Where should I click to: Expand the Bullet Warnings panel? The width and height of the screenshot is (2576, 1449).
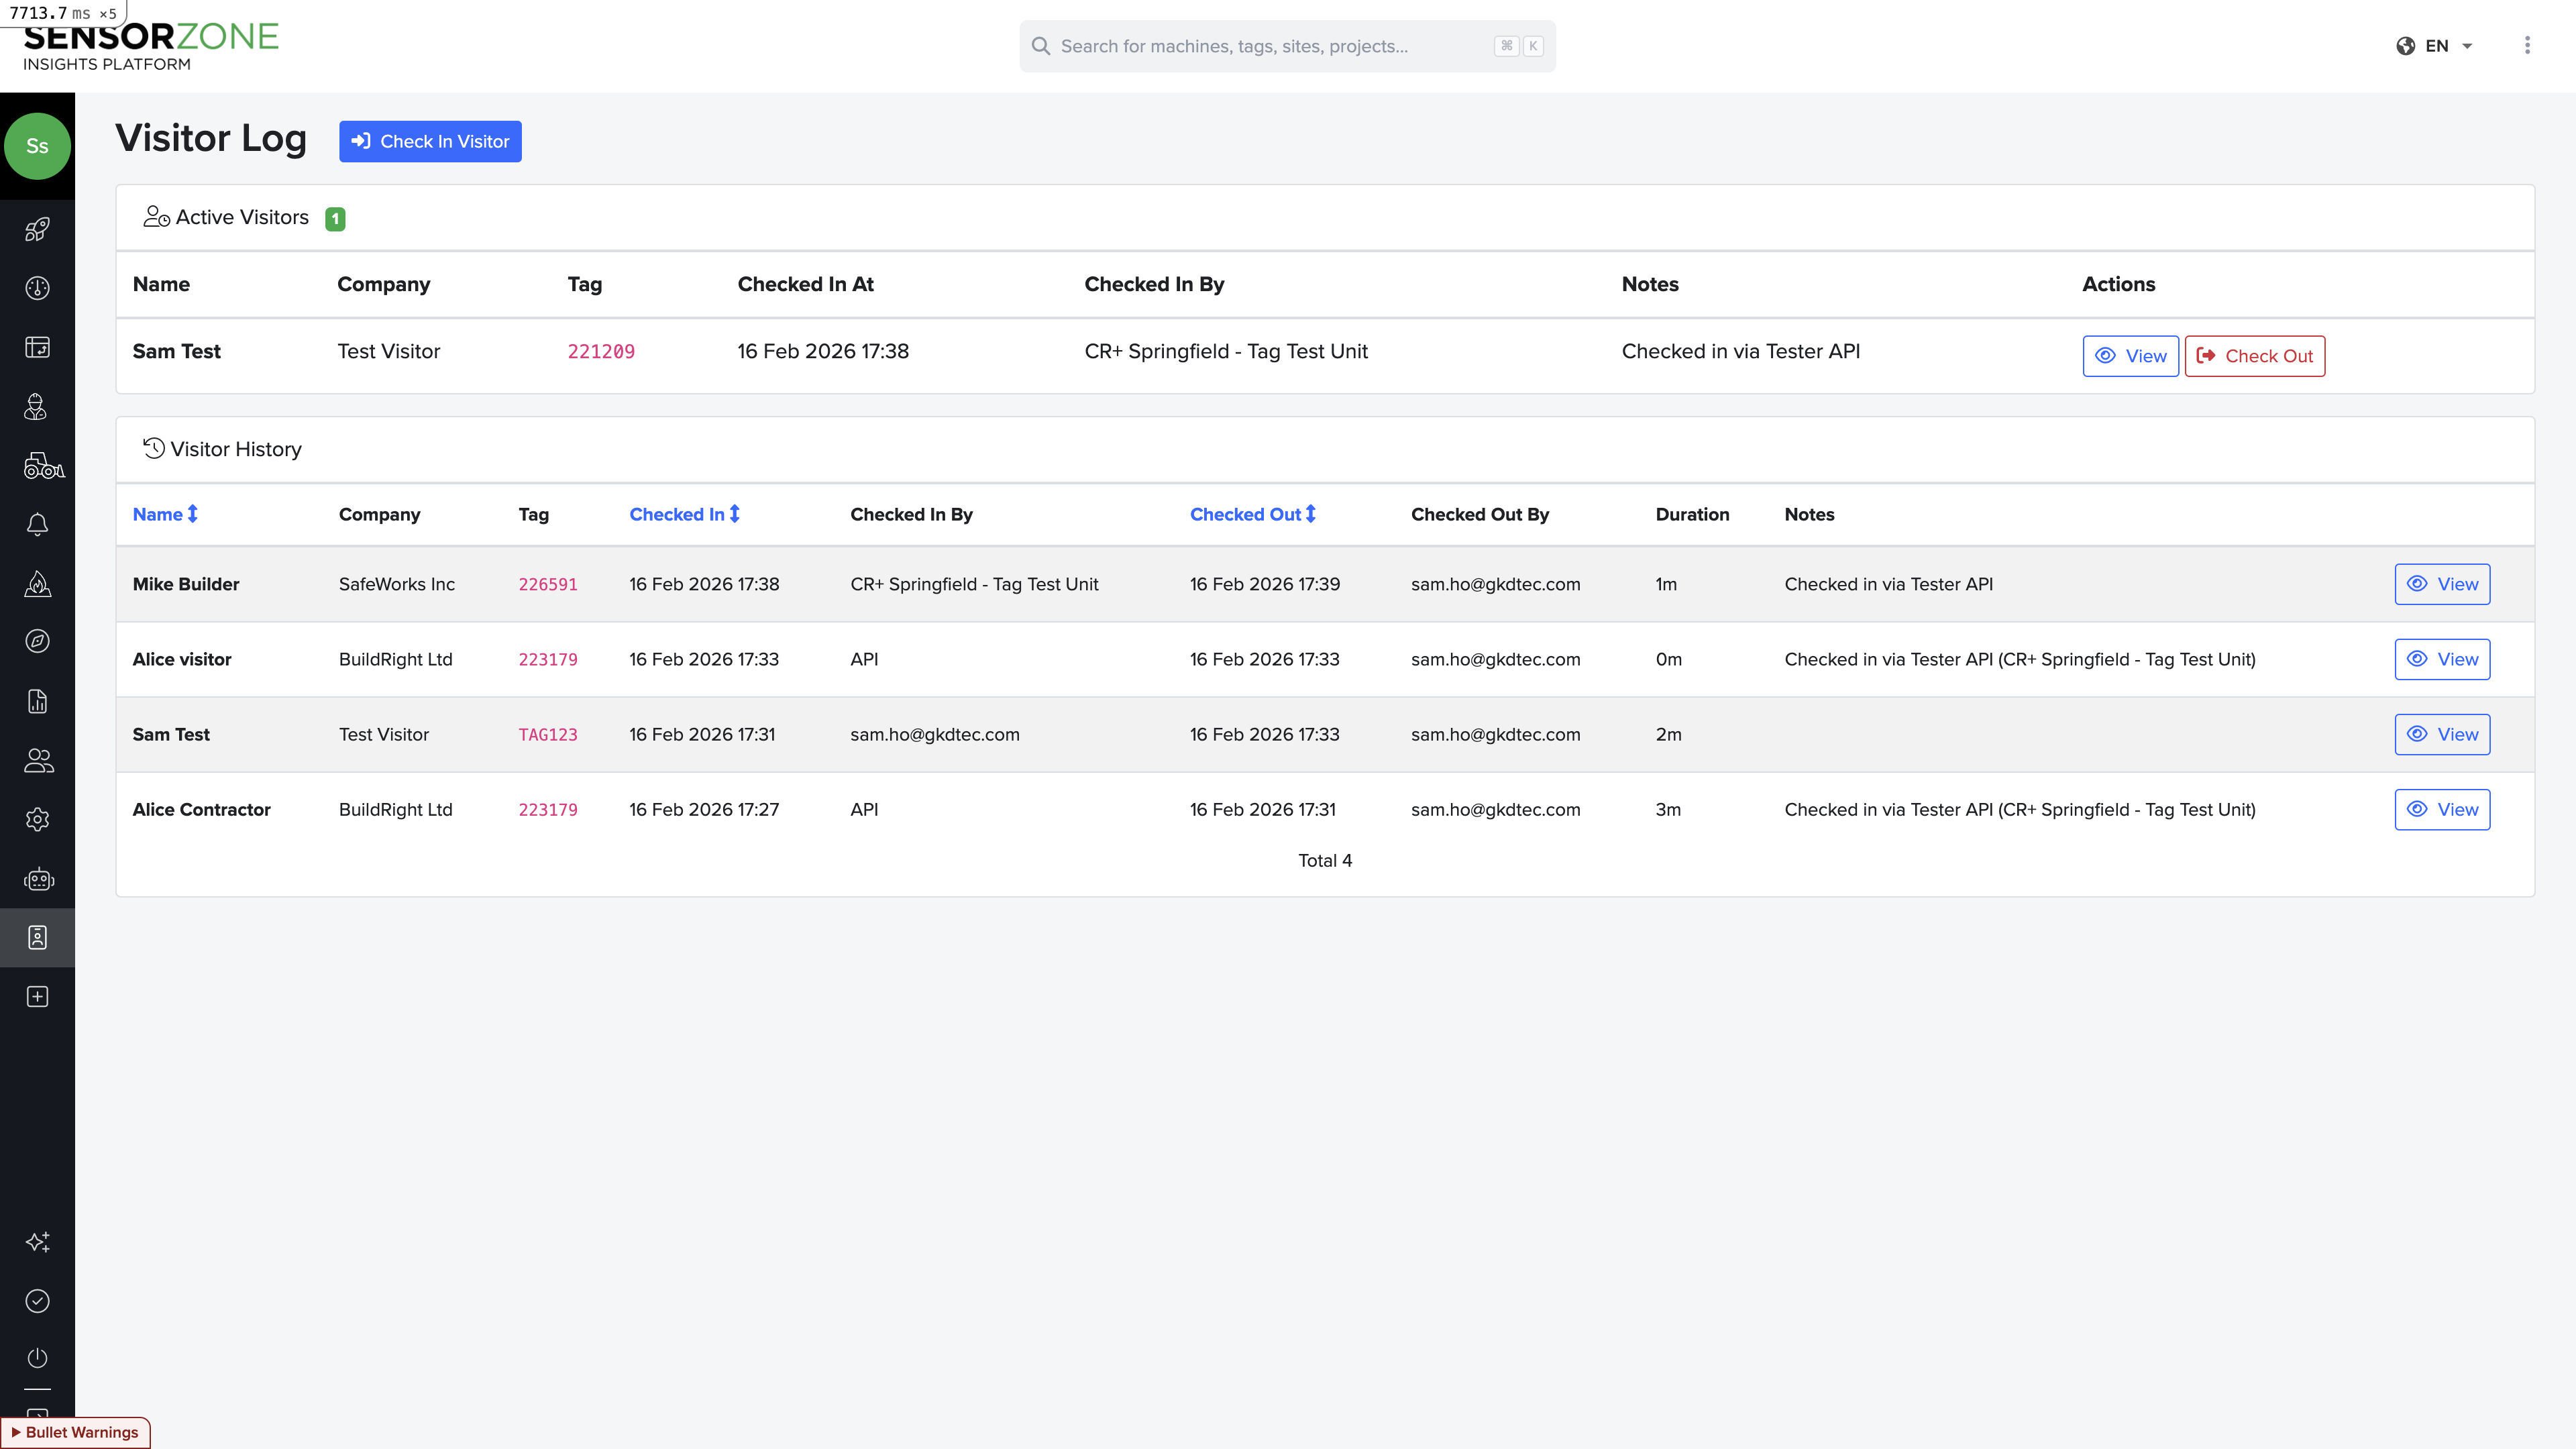click(75, 1432)
